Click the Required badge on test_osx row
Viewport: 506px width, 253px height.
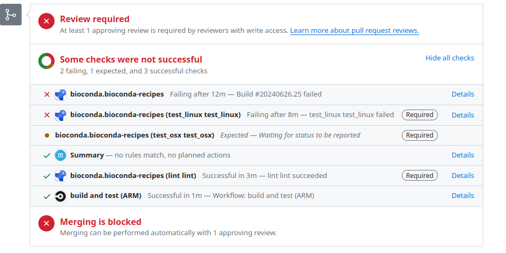(x=420, y=135)
